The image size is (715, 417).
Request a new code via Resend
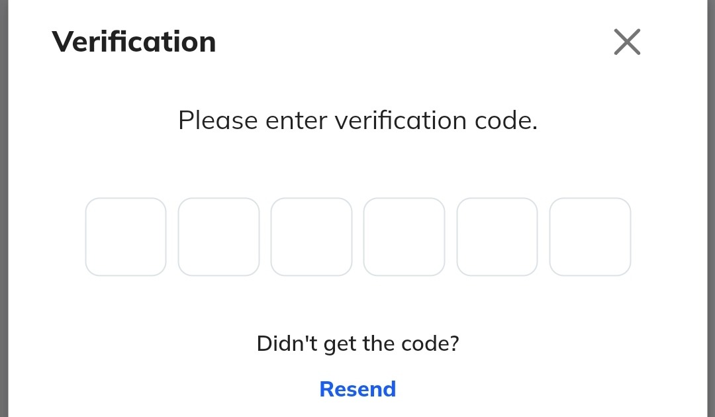[x=358, y=389]
